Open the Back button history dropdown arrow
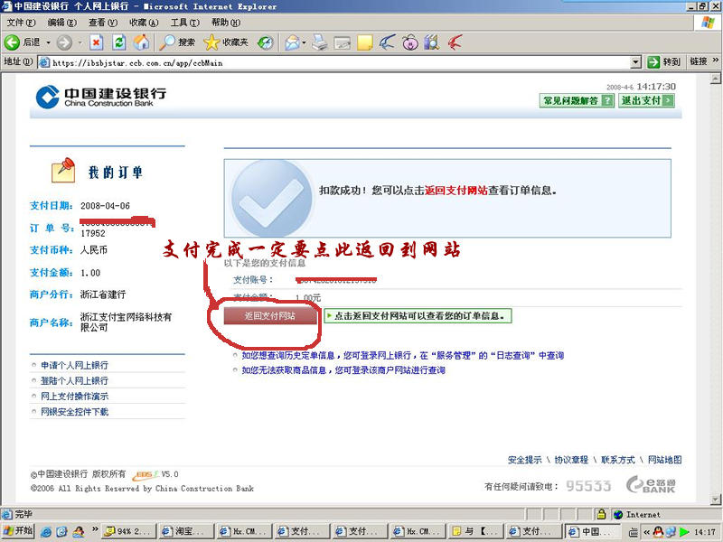 pyautogui.click(x=48, y=42)
